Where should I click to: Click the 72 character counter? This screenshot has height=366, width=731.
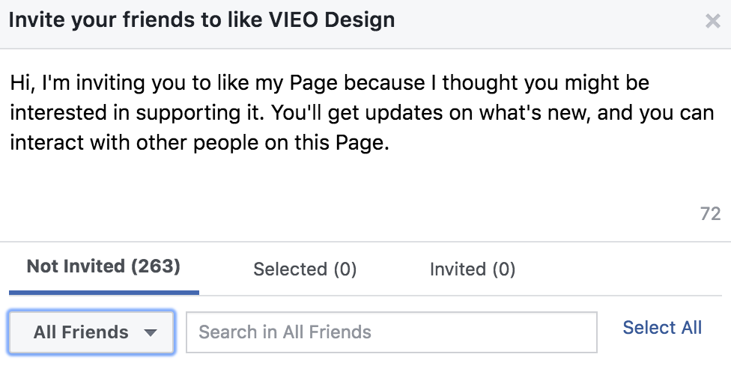click(x=710, y=214)
